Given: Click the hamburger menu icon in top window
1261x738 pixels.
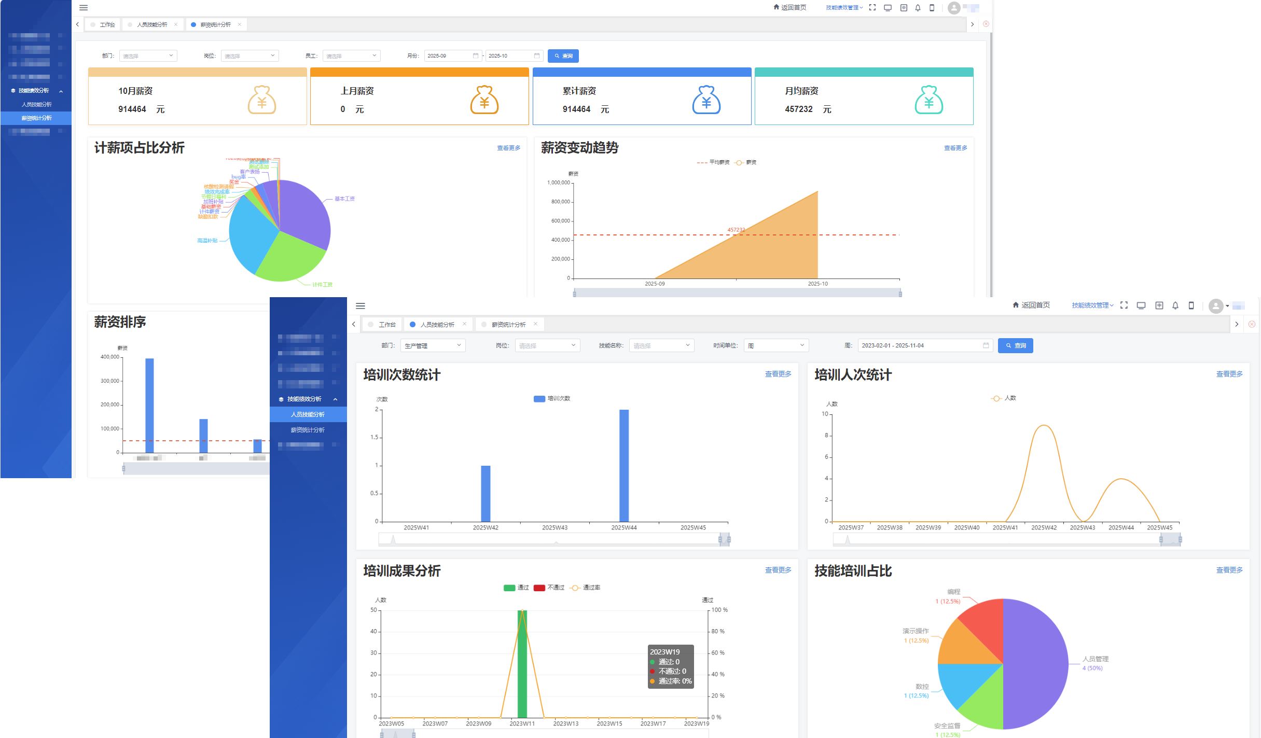Looking at the screenshot, I should pos(84,8).
